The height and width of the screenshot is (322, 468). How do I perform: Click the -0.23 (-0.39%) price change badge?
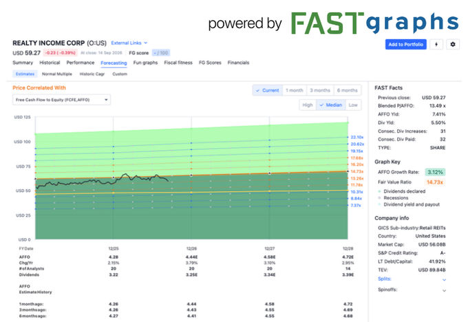pyautogui.click(x=60, y=53)
